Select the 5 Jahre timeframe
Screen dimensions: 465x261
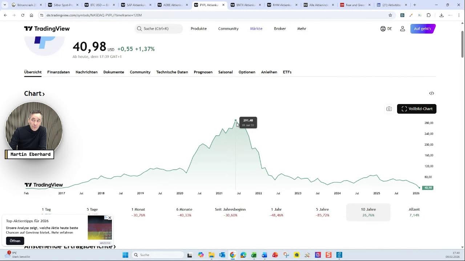point(322,212)
